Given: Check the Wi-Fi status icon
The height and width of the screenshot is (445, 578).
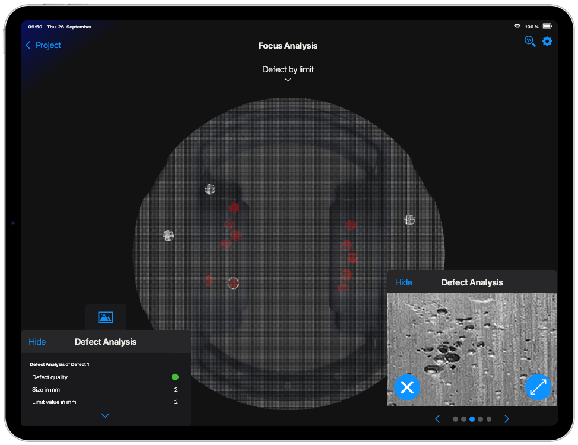Looking at the screenshot, I should tap(517, 27).
